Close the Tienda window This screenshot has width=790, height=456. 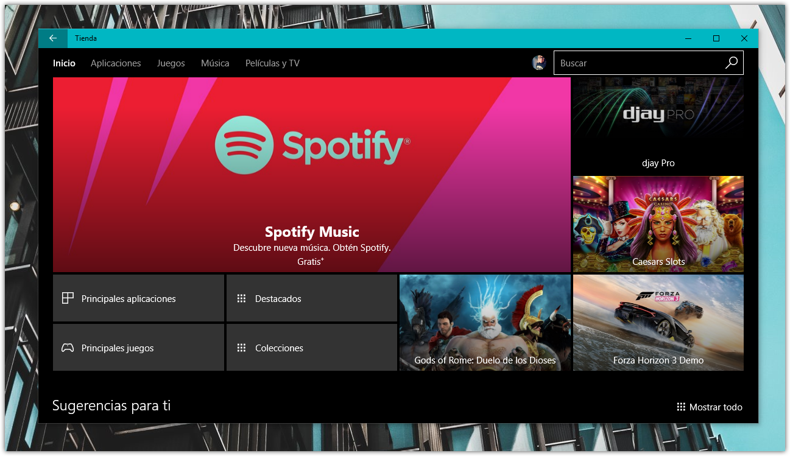[744, 38]
